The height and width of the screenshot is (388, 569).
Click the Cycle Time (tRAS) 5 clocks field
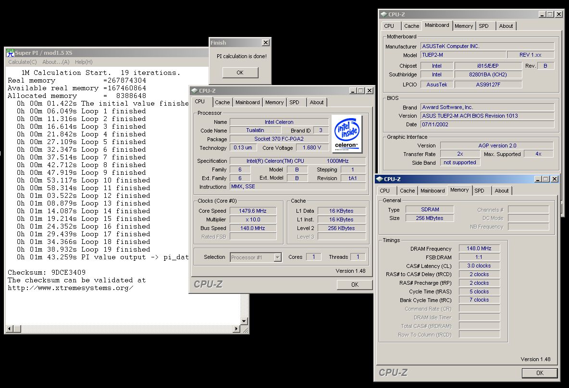click(479, 291)
